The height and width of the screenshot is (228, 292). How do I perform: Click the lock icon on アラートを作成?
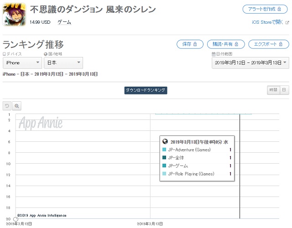279,9
